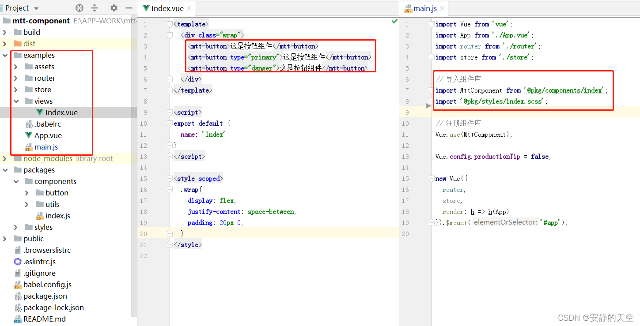The width and height of the screenshot is (640, 326).
Task: Click the ESLint icon beside .eslintrc.js
Action: point(18,262)
